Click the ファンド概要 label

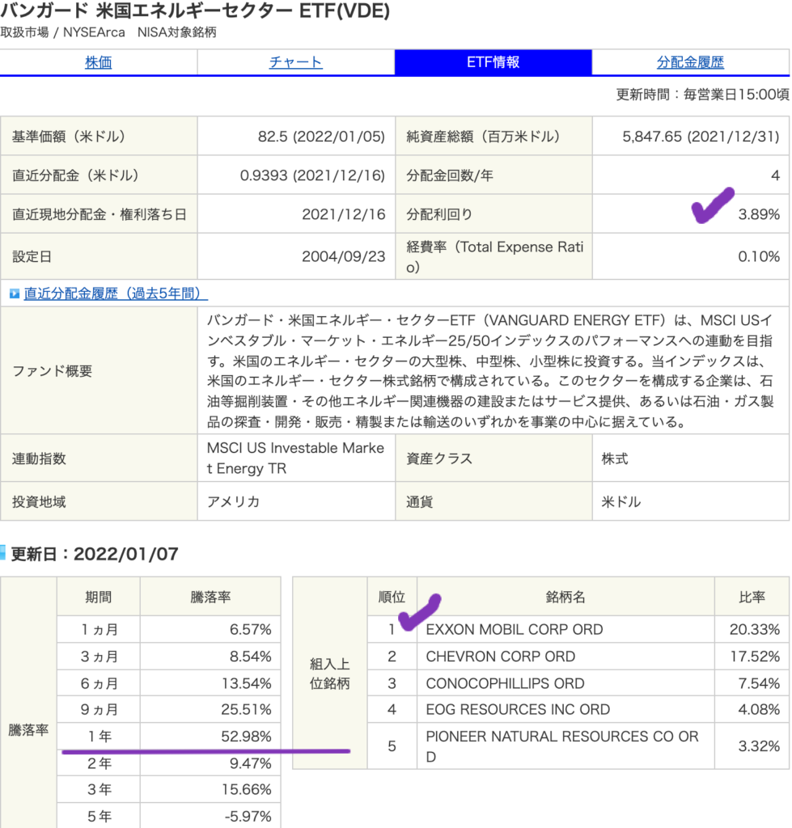point(52,371)
